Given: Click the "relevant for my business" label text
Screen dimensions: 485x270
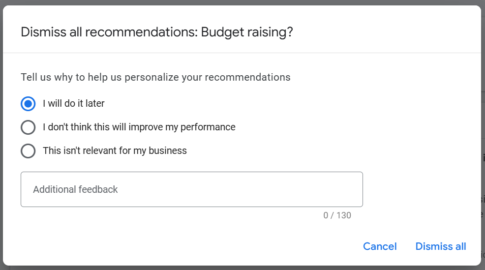Looking at the screenshot, I should click(115, 151).
